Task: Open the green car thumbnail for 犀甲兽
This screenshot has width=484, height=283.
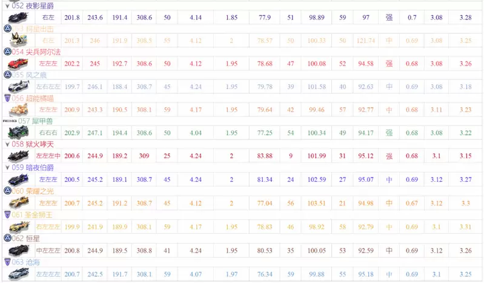Action: pyautogui.click(x=18, y=133)
